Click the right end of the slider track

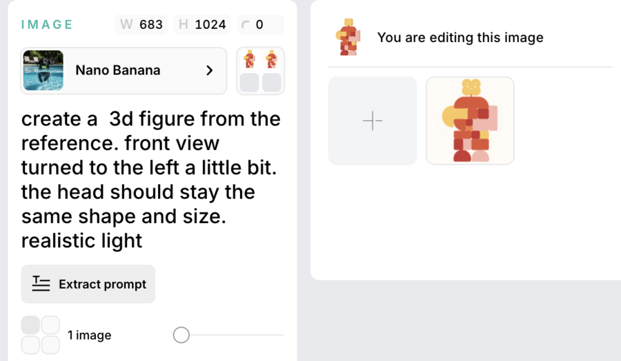pyautogui.click(x=282, y=335)
